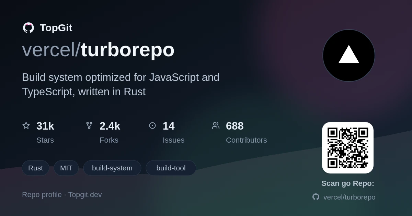The height and width of the screenshot is (216, 412).
Task: Click the 688 contributors count
Action: [235, 126]
